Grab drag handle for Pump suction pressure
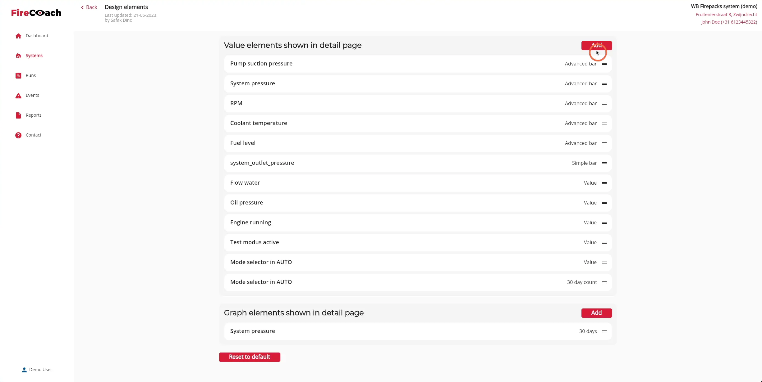This screenshot has height=382, width=762. click(604, 64)
